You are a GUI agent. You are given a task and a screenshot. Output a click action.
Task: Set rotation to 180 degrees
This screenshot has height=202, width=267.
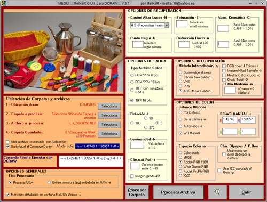pos(132,123)
